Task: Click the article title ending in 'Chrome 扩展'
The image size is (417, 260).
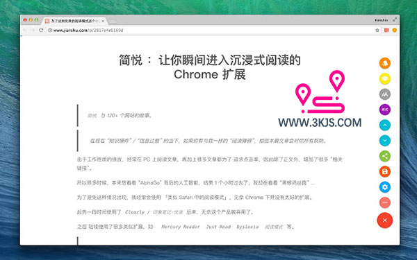Action: click(x=210, y=67)
